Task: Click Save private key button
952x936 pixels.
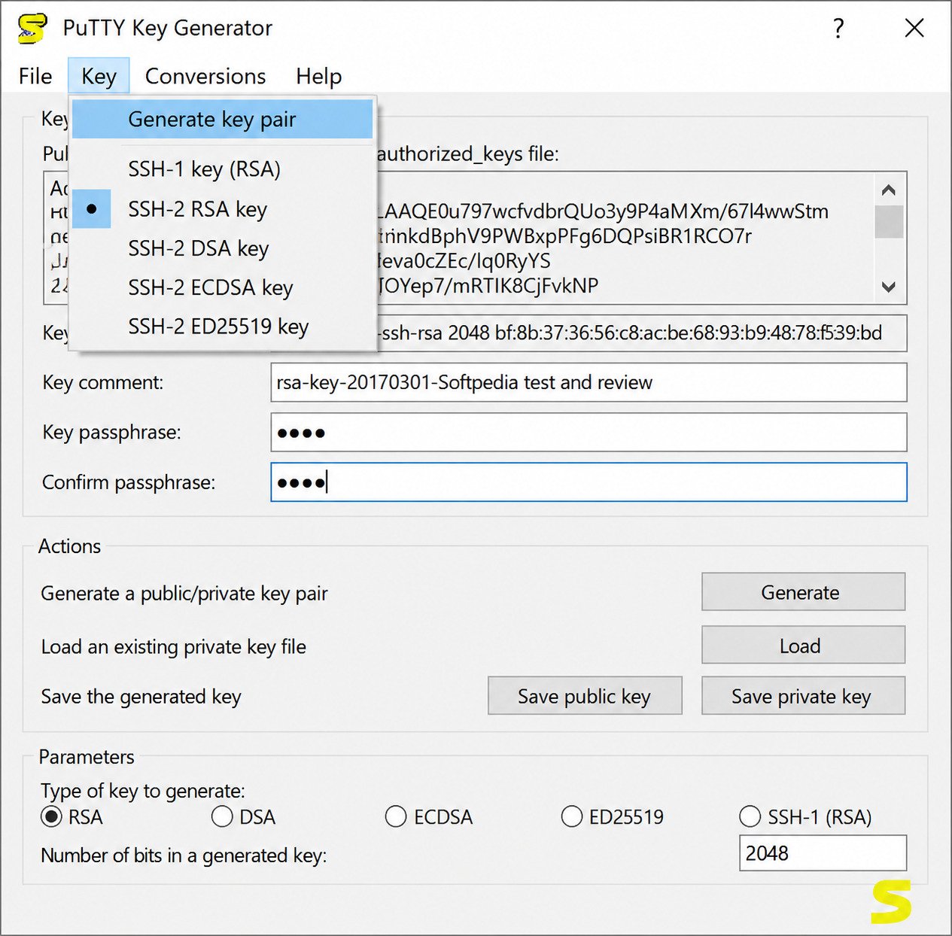Action: pyautogui.click(x=803, y=696)
